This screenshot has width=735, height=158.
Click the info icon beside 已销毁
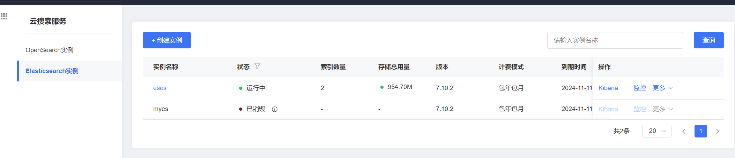[x=275, y=109]
